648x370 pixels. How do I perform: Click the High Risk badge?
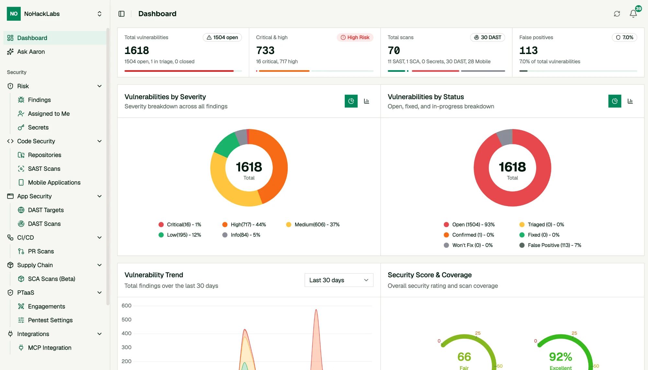tap(355, 38)
